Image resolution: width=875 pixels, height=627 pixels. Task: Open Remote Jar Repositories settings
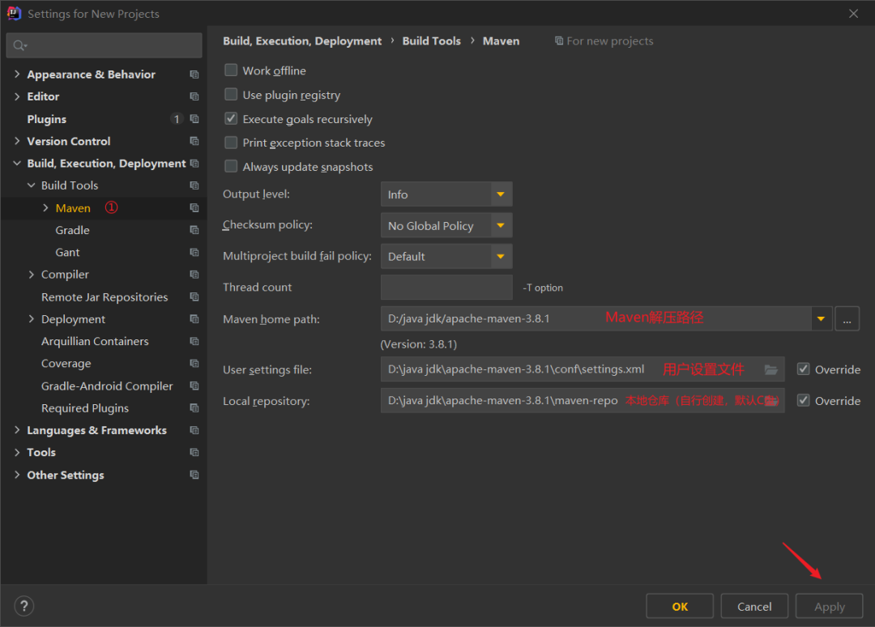point(105,296)
